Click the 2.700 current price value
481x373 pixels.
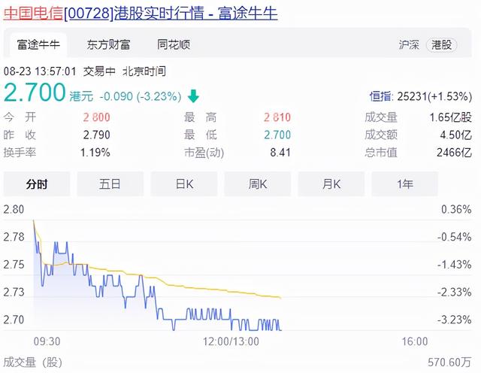coord(35,92)
